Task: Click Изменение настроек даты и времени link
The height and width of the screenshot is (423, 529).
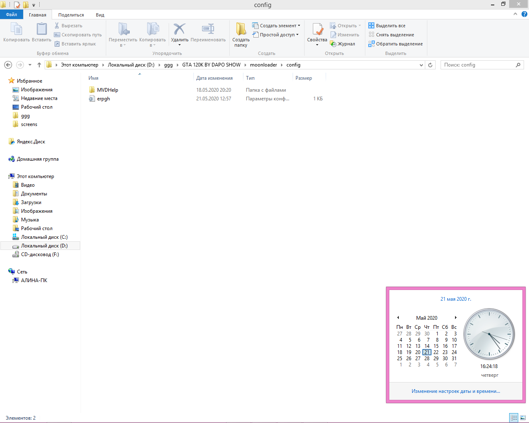Action: (455, 391)
